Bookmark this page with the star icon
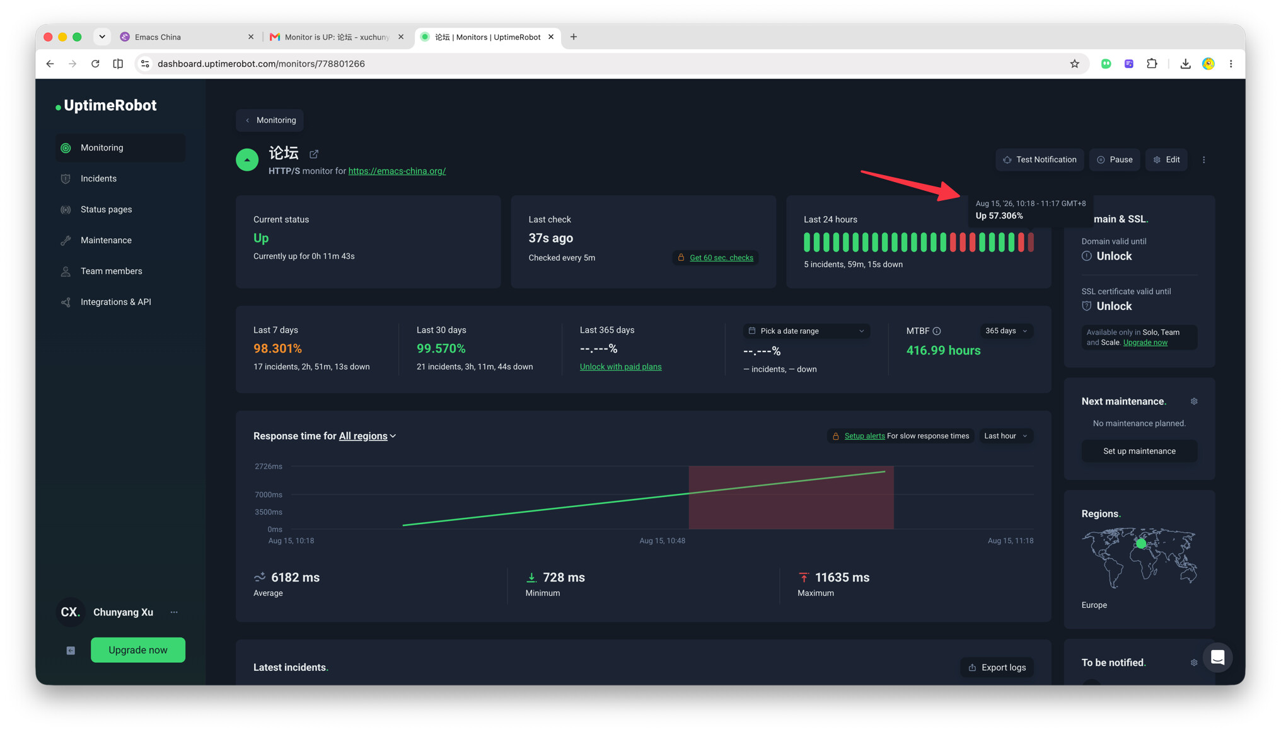The width and height of the screenshot is (1281, 732). pyautogui.click(x=1074, y=64)
